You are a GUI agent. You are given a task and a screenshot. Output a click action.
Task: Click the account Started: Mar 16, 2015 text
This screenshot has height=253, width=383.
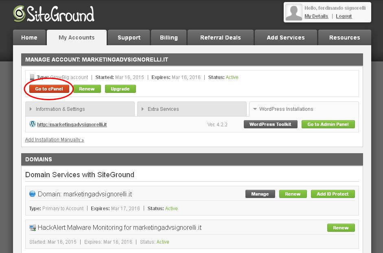120,77
